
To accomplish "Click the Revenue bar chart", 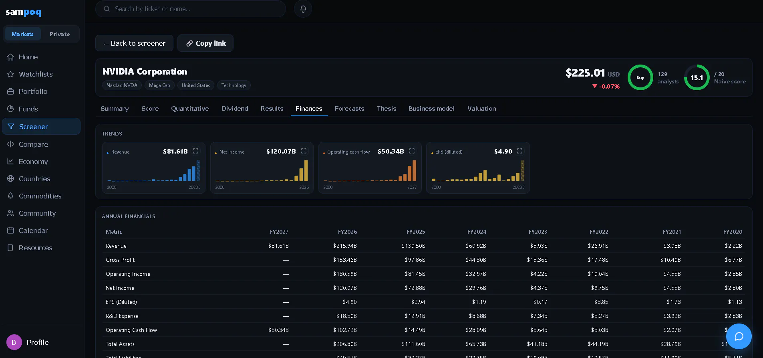I will tap(154, 171).
